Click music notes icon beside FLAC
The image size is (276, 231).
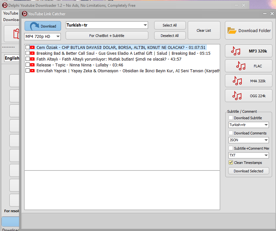(241, 66)
